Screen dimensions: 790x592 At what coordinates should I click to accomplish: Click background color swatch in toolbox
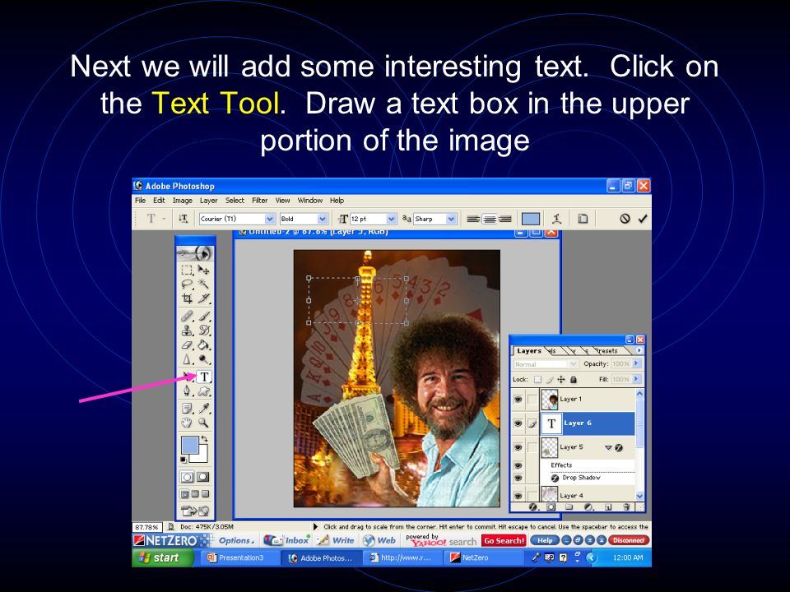coord(202,456)
